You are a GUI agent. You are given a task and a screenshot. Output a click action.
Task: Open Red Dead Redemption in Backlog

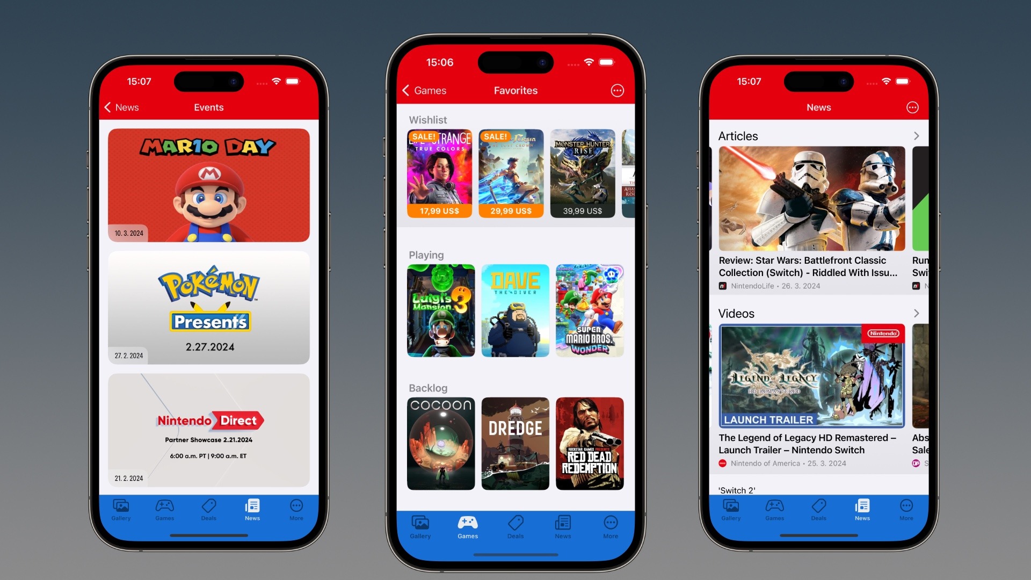589,444
